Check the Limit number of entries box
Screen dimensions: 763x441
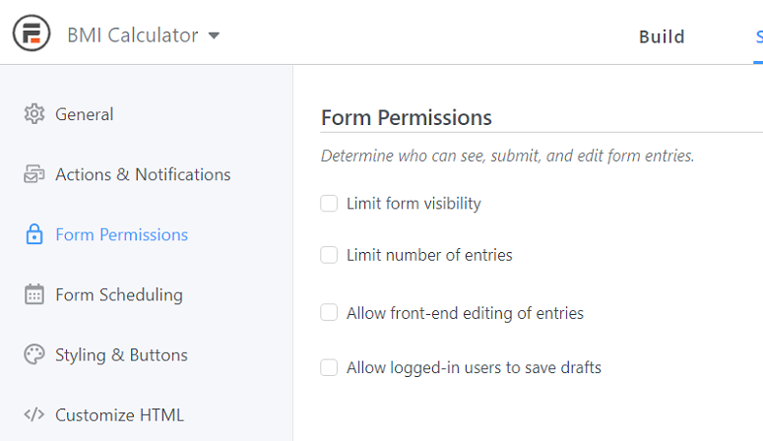[329, 255]
